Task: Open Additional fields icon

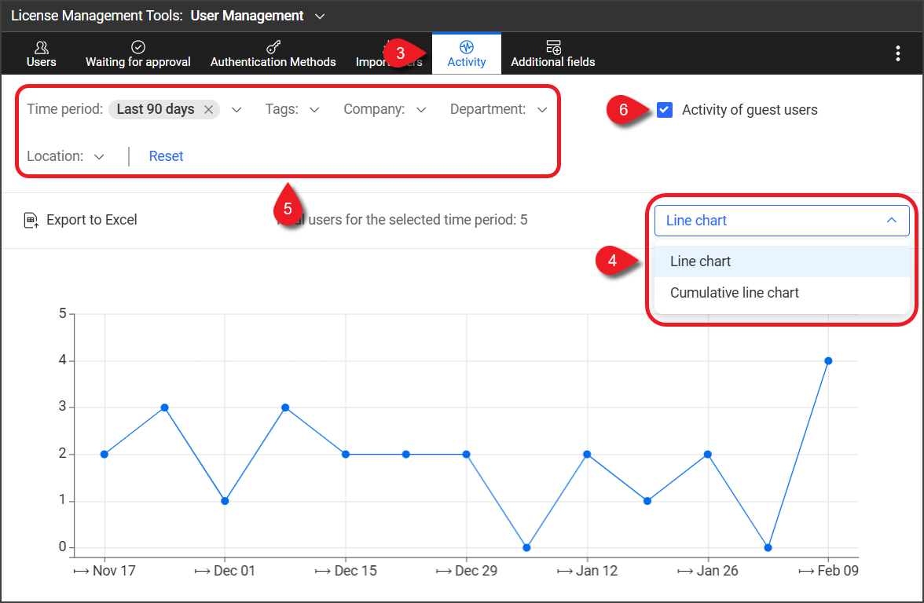Action: click(553, 48)
